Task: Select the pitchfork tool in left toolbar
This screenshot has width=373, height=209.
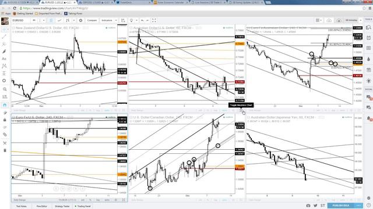Action: coord(4,44)
